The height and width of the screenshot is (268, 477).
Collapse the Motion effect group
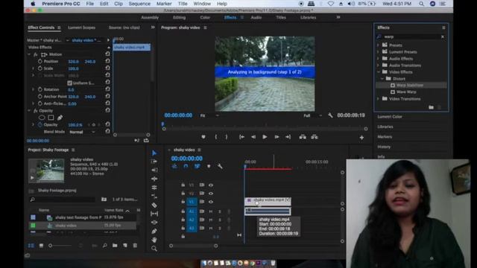29,54
